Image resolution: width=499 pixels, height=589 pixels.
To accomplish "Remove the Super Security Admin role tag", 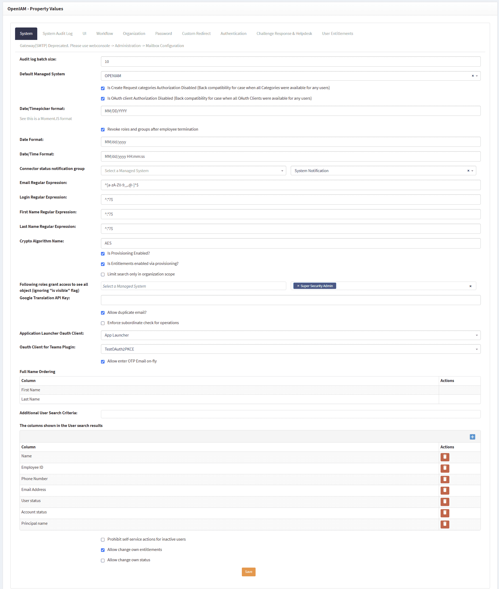I will pos(298,286).
